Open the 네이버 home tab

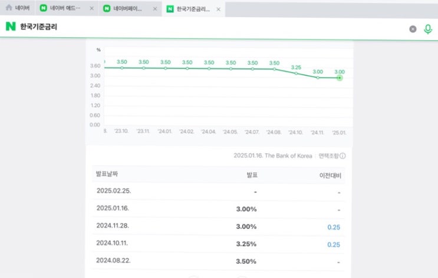(18, 8)
